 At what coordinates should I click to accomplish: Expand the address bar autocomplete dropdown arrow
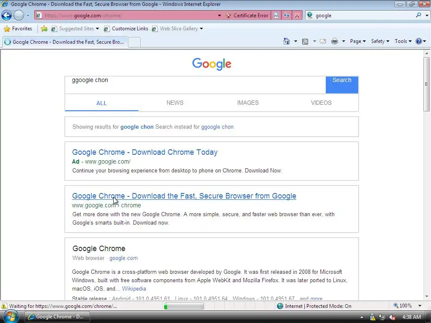coord(219,16)
